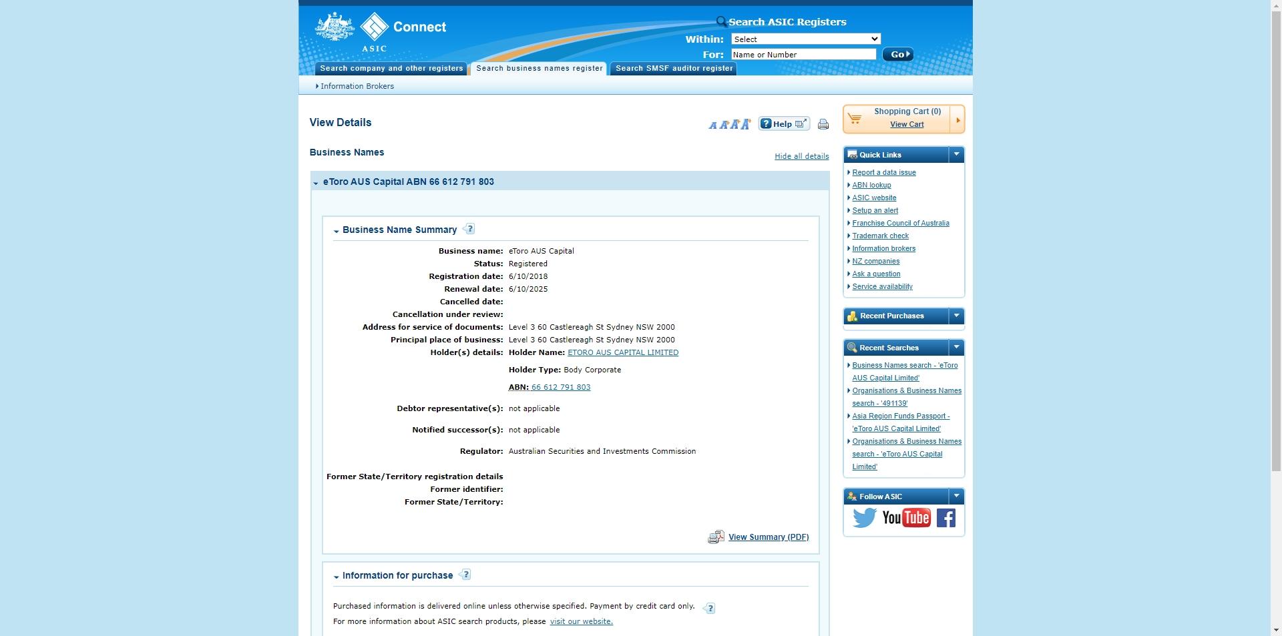Click the registration date value 6/10/2018
This screenshot has height=636, width=1282.
click(x=528, y=276)
